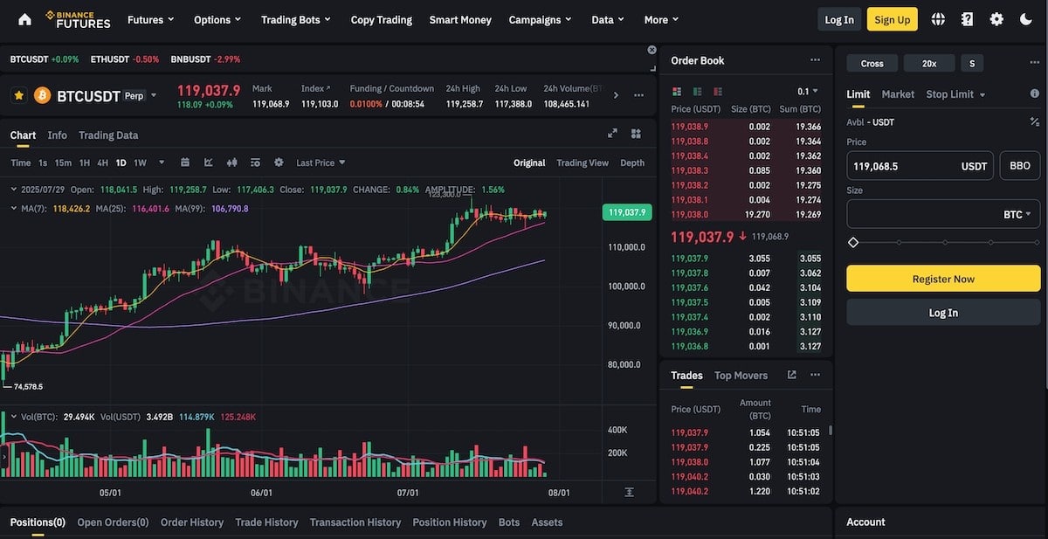Open the 0.1 order book grouping dropdown
This screenshot has height=539, width=1048.
coord(808,91)
